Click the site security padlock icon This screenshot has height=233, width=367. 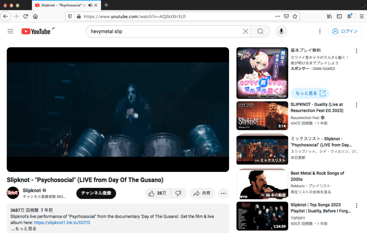(x=79, y=16)
